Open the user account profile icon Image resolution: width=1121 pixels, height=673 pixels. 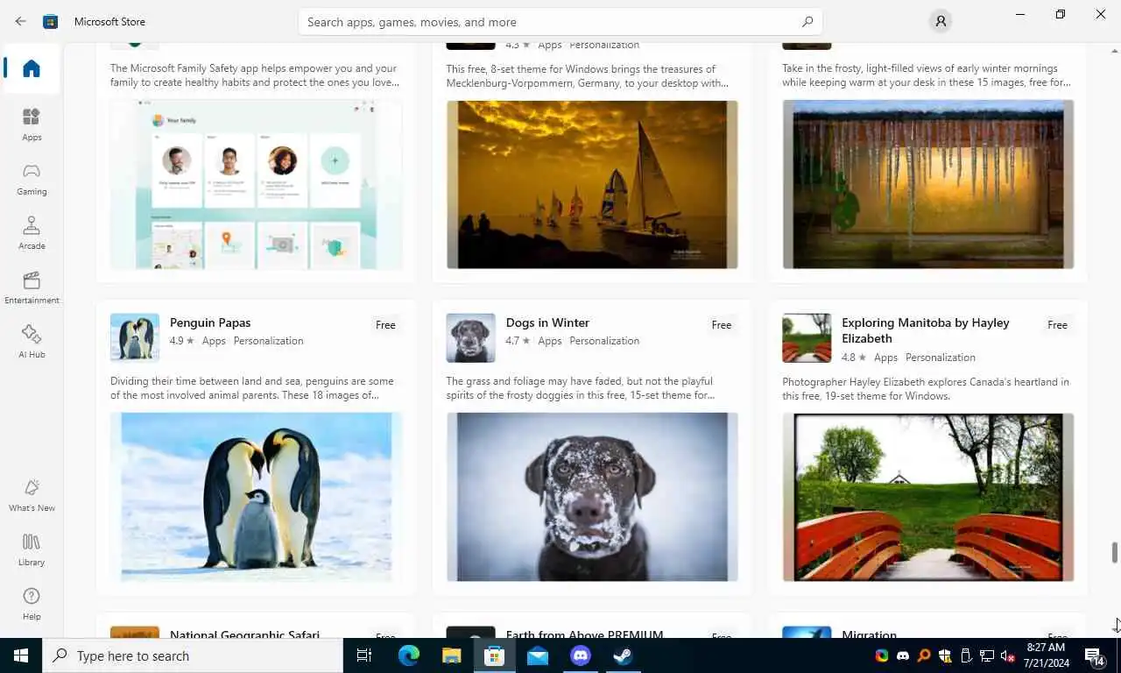[941, 21]
